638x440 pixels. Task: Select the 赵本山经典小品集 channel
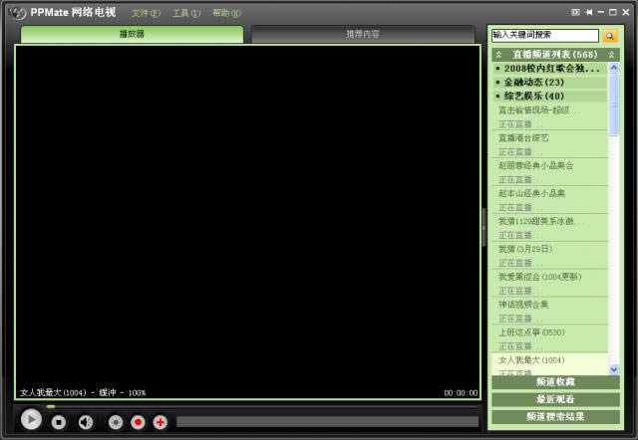(x=550, y=200)
